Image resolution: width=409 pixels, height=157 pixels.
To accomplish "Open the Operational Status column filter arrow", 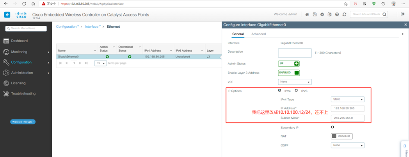I will (x=140, y=47).
